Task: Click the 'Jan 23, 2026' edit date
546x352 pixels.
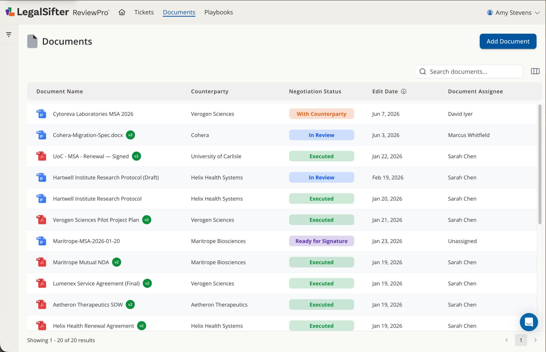Action: click(387, 241)
